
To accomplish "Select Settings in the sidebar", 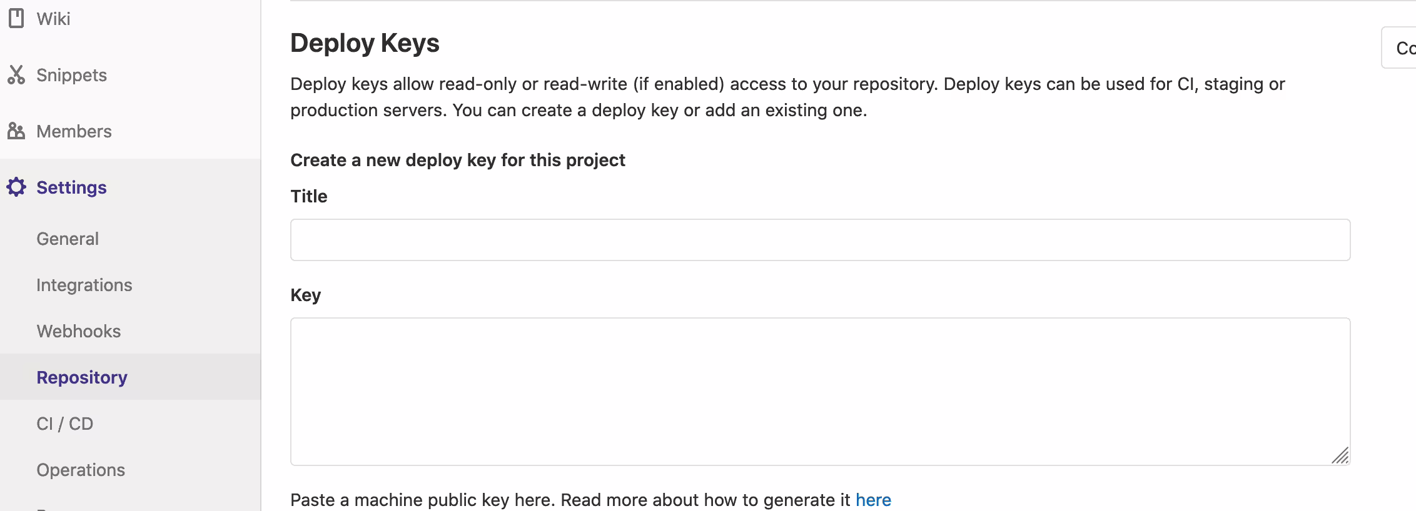I will (71, 186).
